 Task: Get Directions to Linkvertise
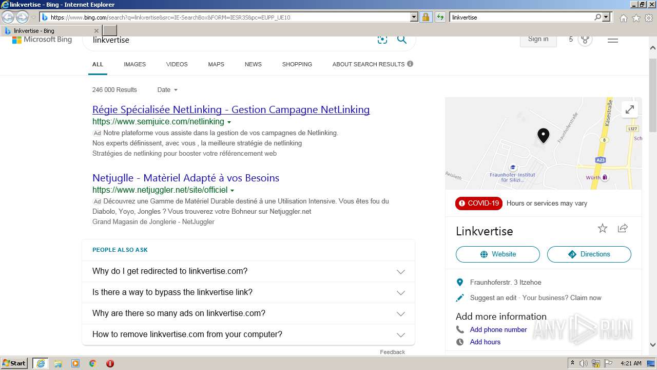[589, 254]
